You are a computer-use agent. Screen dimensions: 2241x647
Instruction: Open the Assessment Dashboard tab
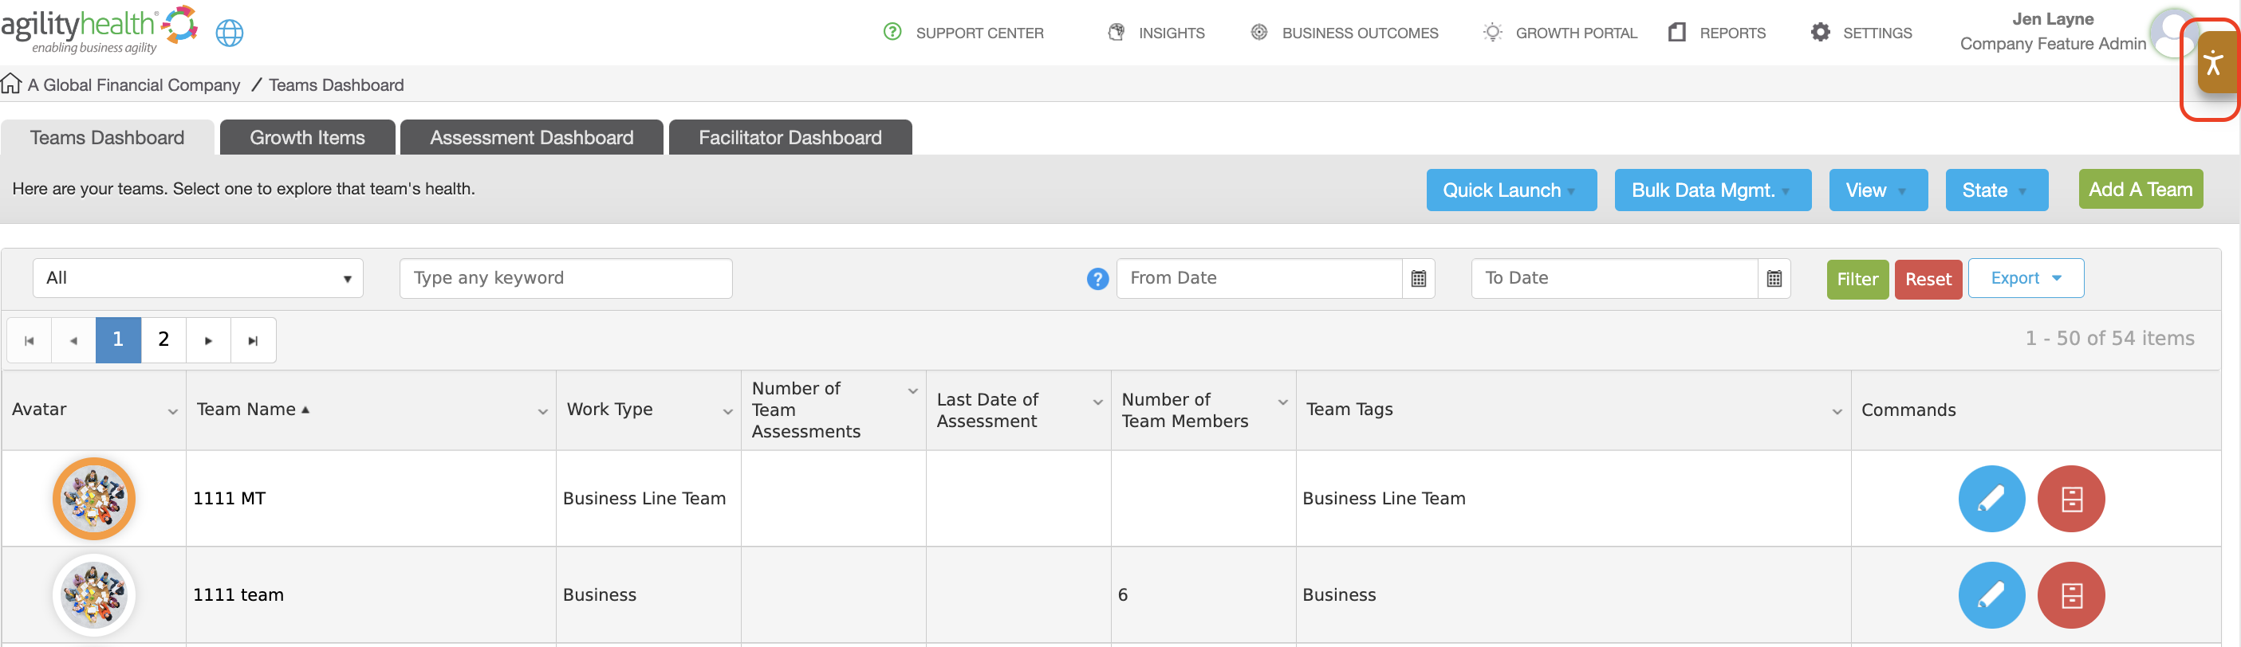532,137
